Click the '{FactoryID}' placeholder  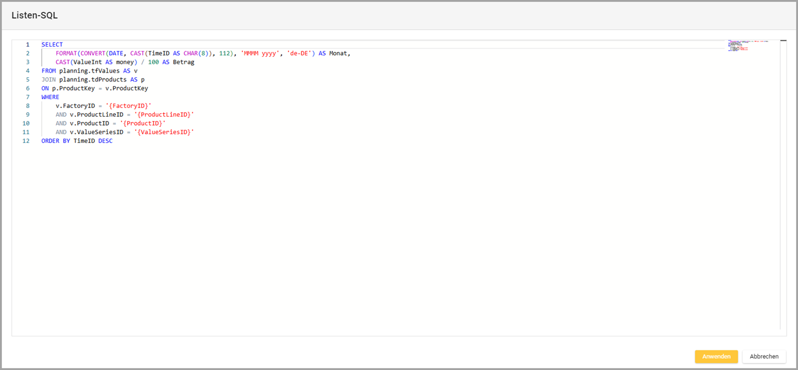(128, 106)
